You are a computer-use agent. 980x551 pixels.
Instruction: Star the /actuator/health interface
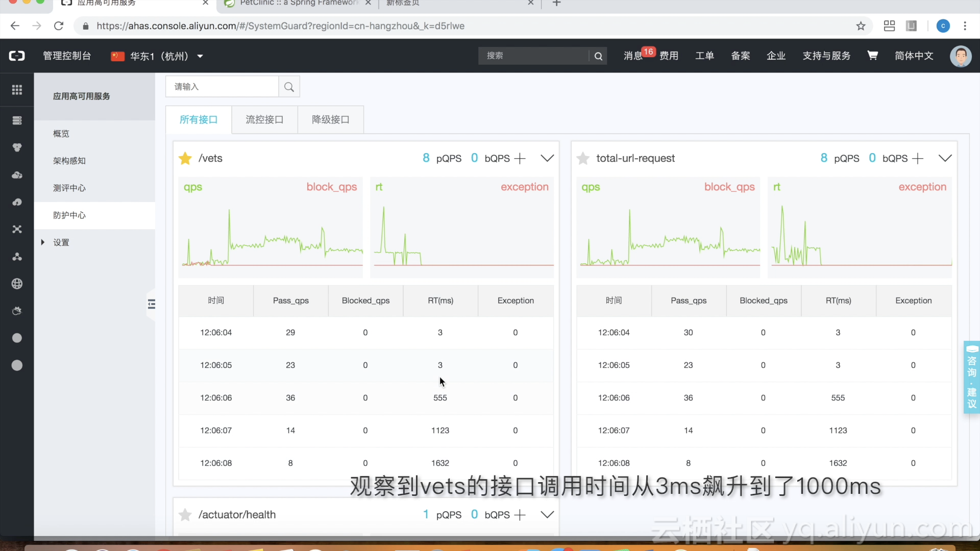click(x=185, y=515)
